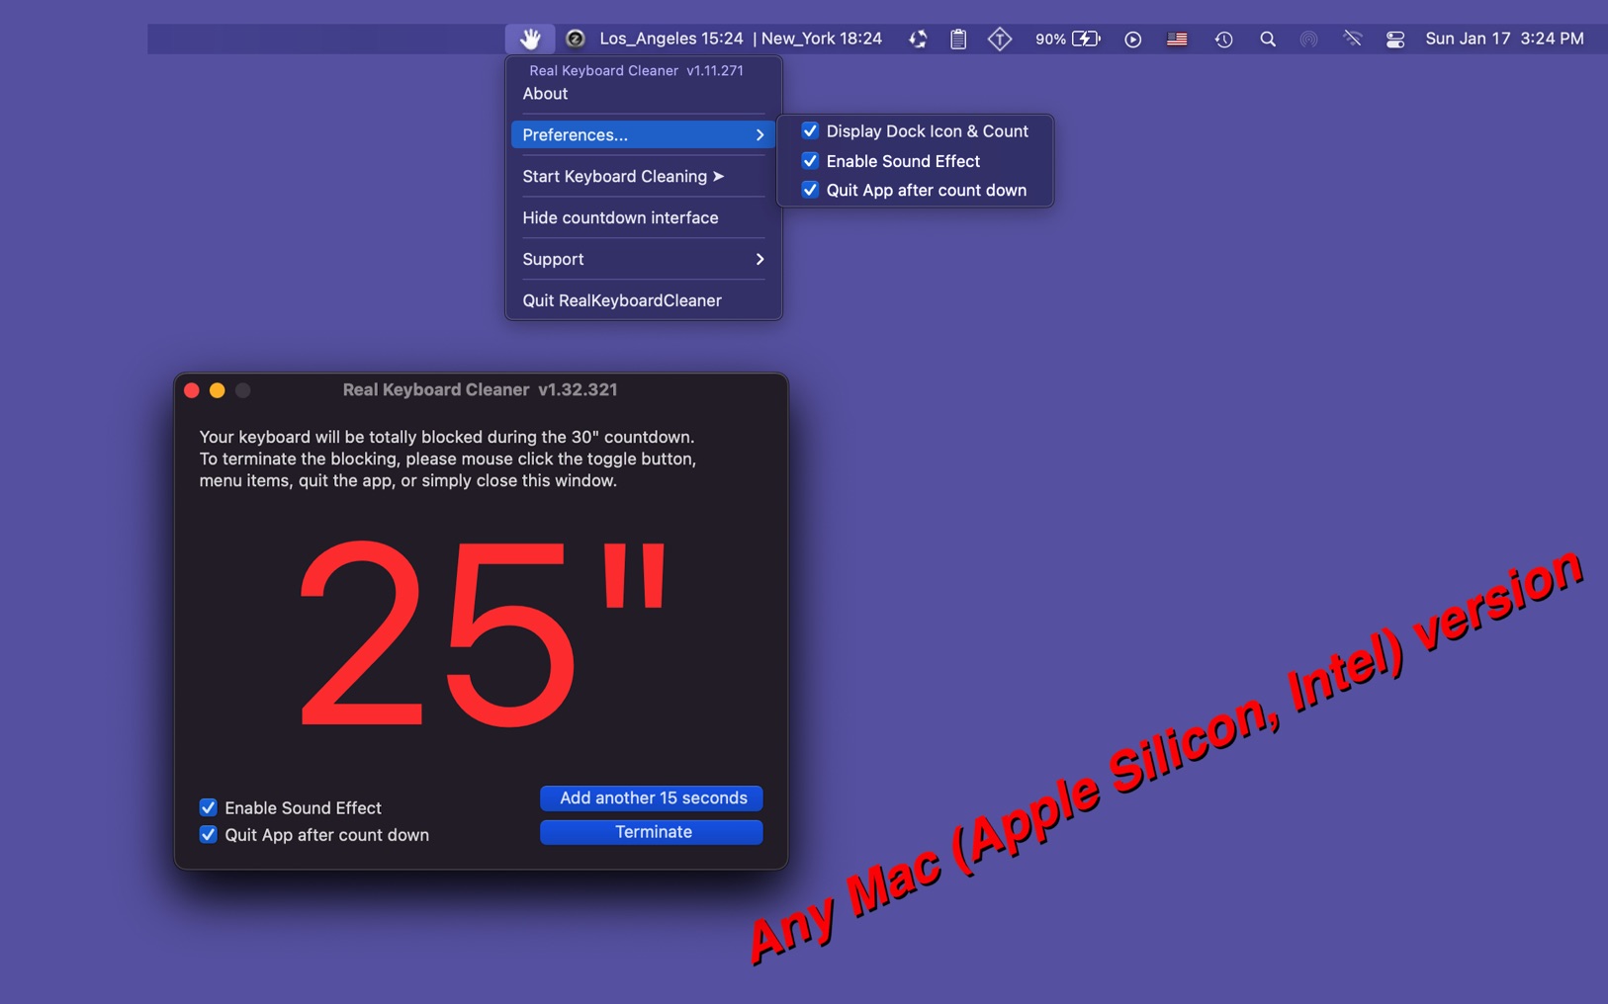Click the hand icon in menu bar
Viewport: 1608px width, 1004px height.
(530, 39)
